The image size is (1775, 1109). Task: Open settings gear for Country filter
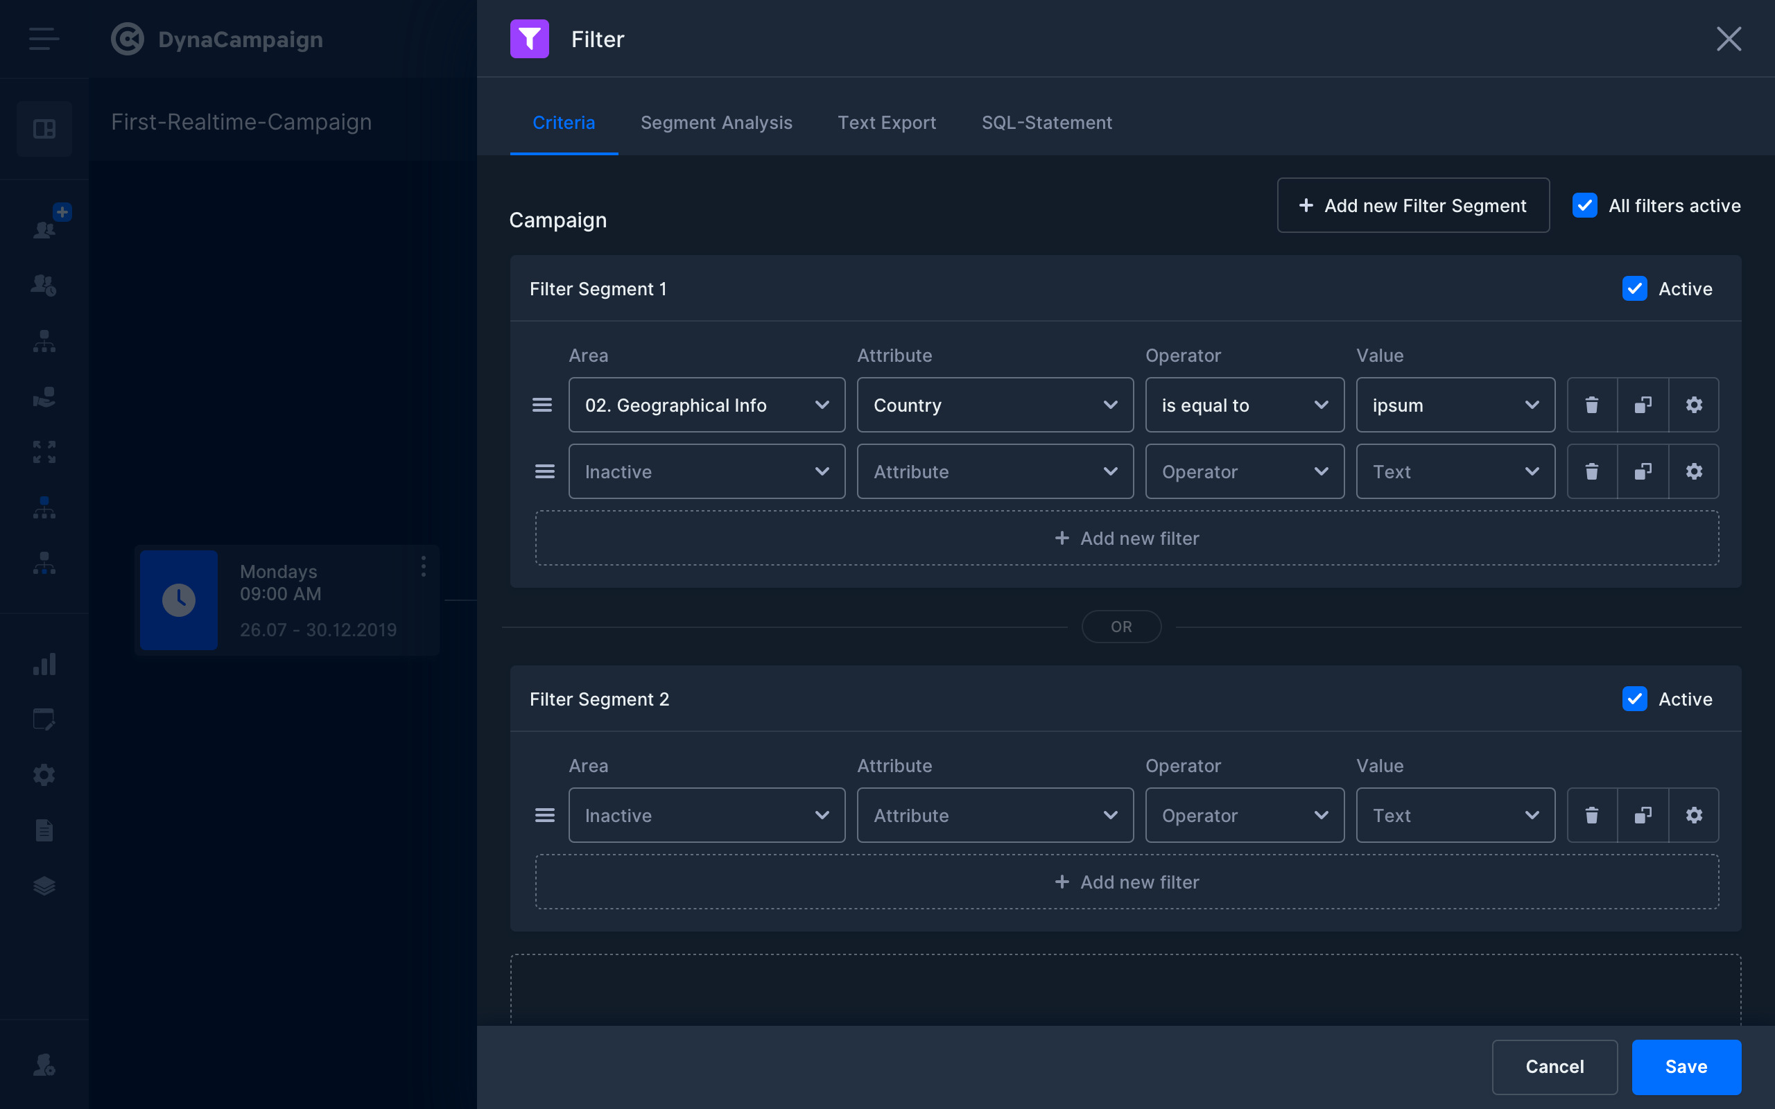(1694, 405)
